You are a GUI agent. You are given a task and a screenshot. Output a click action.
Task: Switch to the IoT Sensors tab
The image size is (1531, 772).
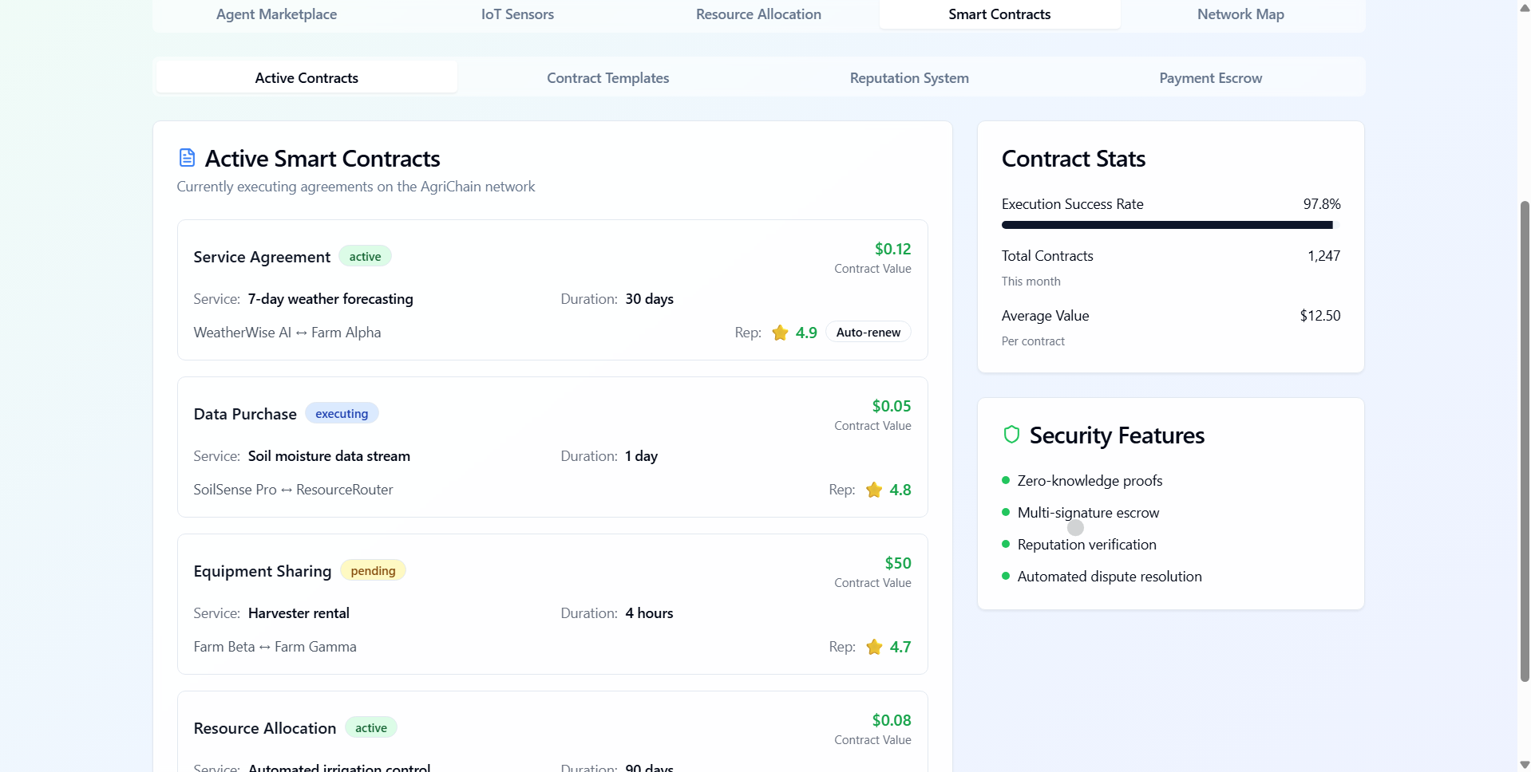pyautogui.click(x=517, y=14)
